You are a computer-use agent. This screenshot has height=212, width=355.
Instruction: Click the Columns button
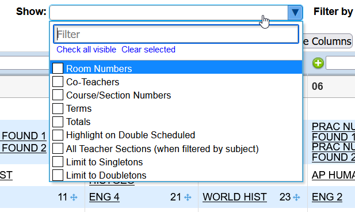328,41
